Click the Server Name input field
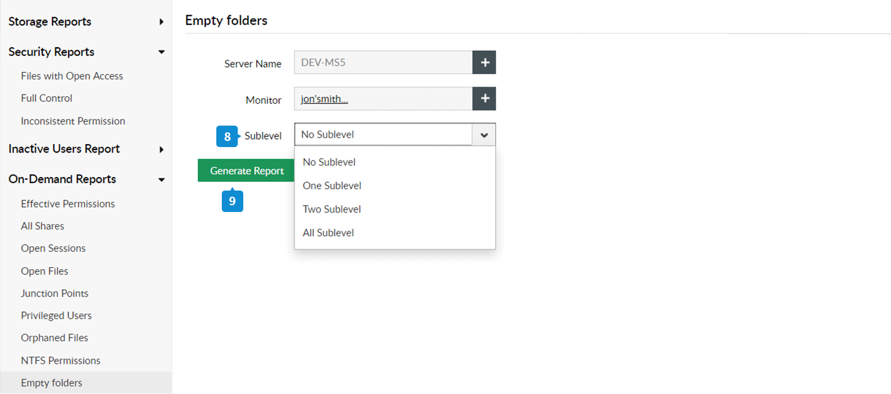 (383, 63)
